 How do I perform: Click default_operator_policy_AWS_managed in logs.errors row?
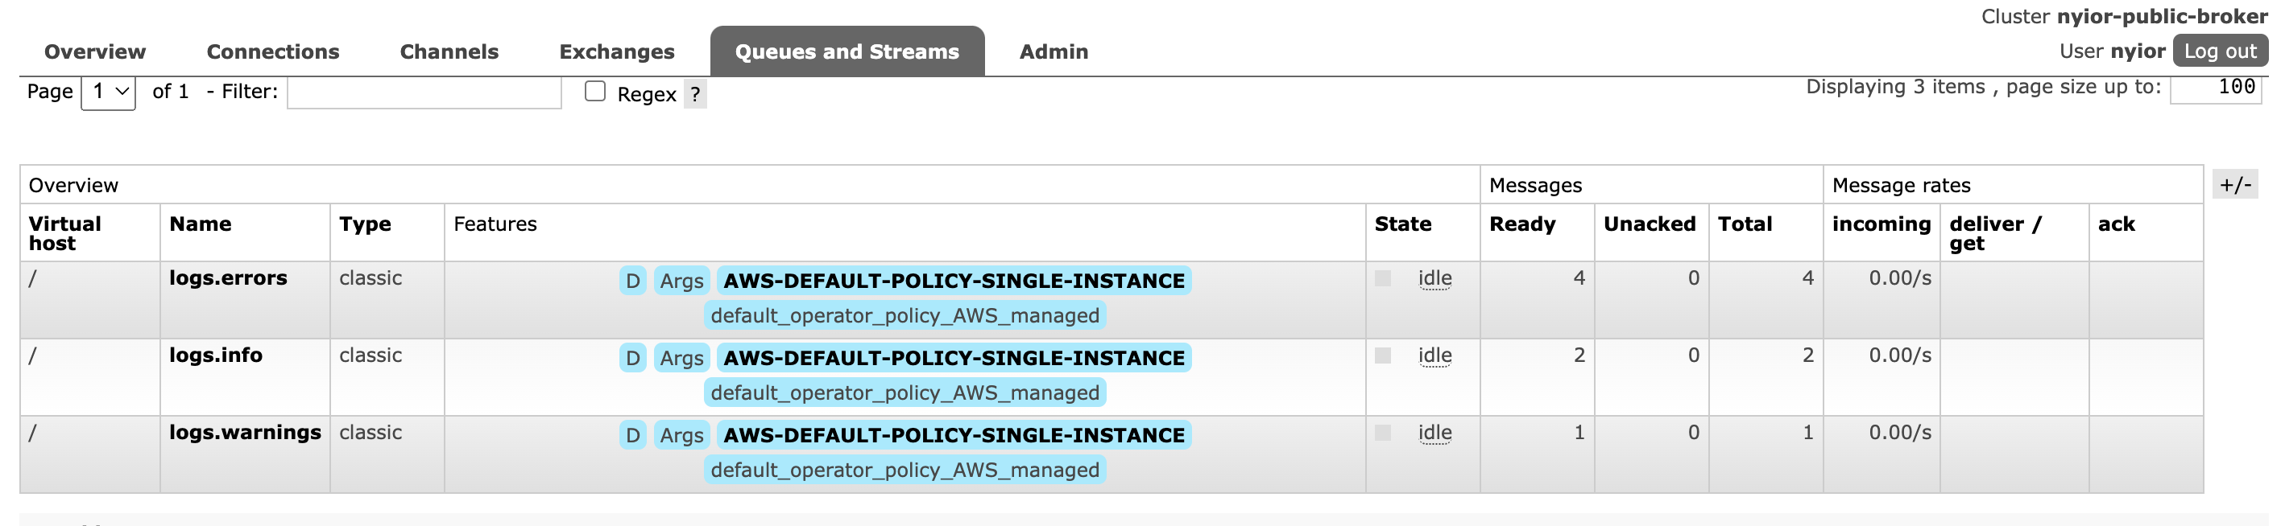pyautogui.click(x=905, y=315)
